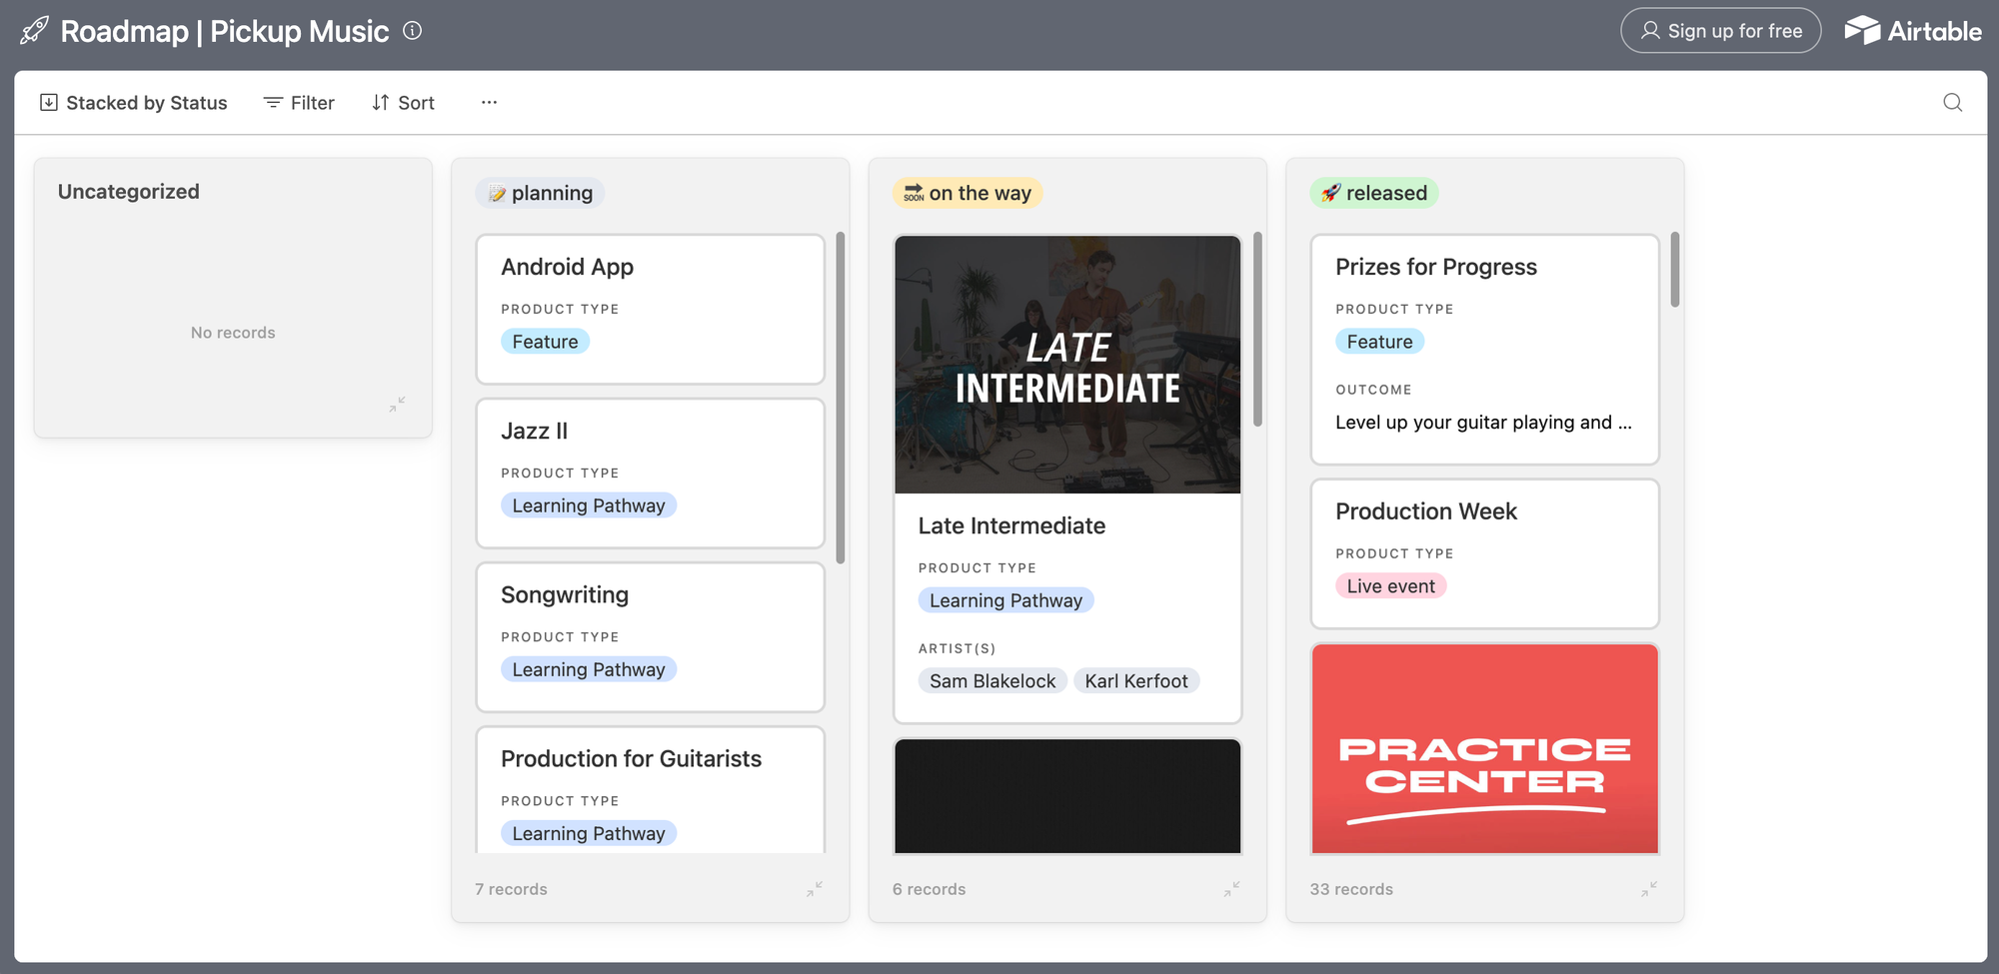Click the Roadmap | Pickup Music title
Screen dimensions: 1999x974
click(225, 31)
